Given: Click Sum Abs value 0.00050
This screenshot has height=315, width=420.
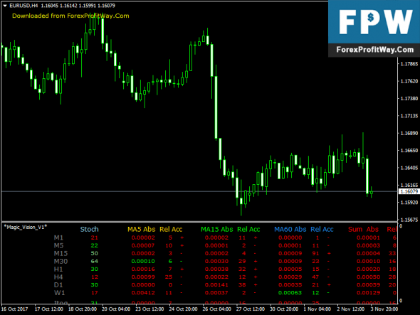Looking at the screenshot, I should [x=368, y=277].
